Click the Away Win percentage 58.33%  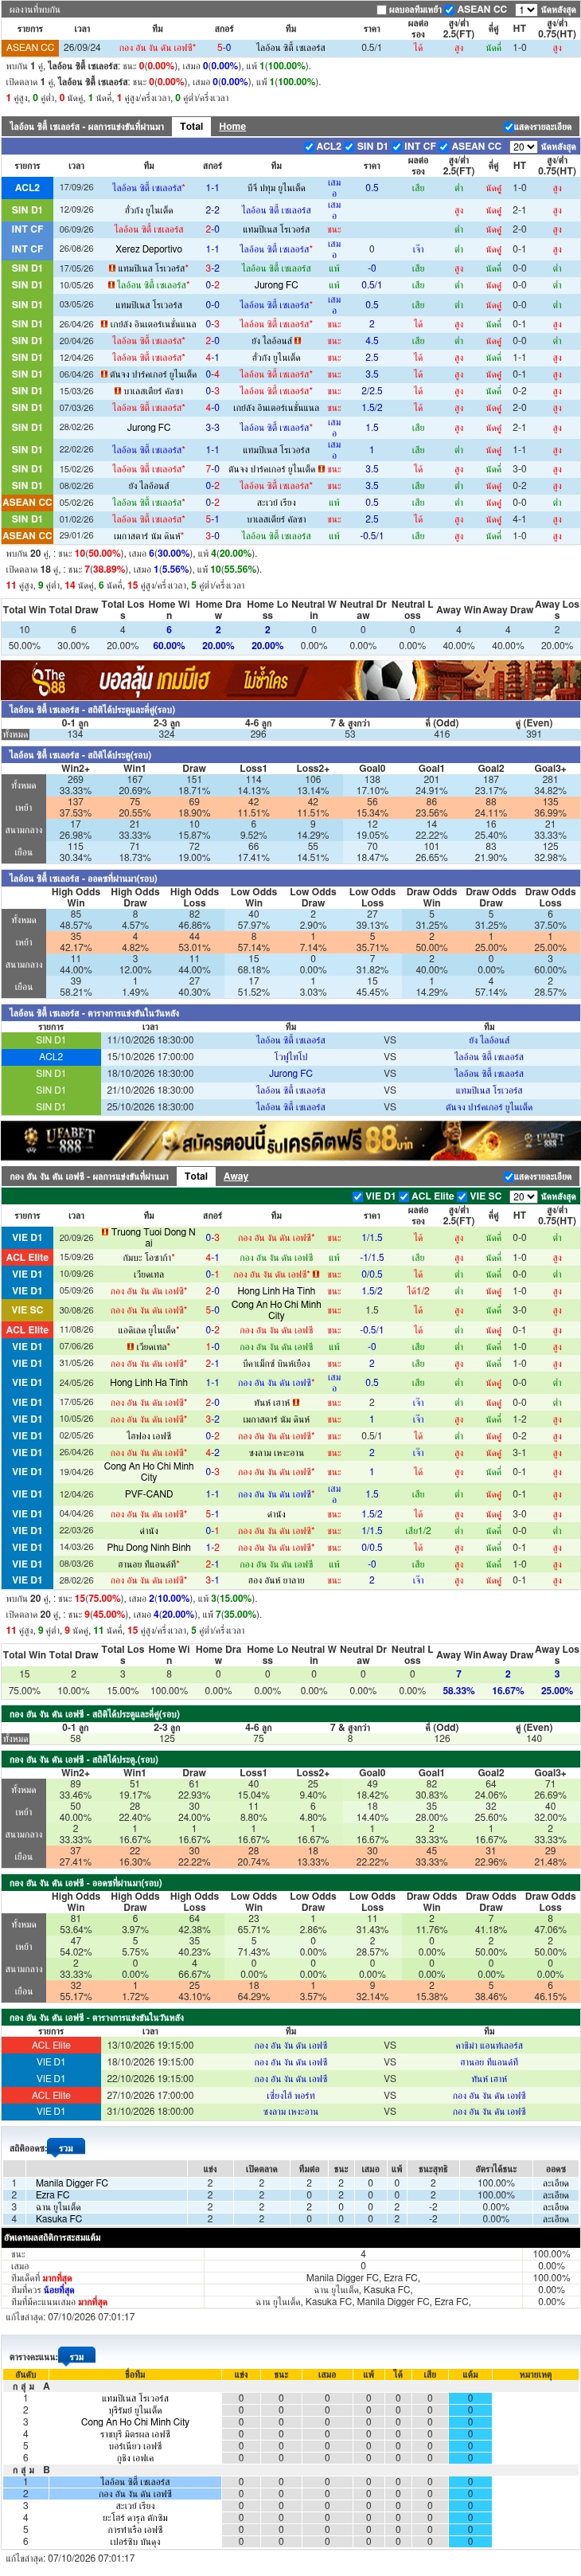(458, 1691)
